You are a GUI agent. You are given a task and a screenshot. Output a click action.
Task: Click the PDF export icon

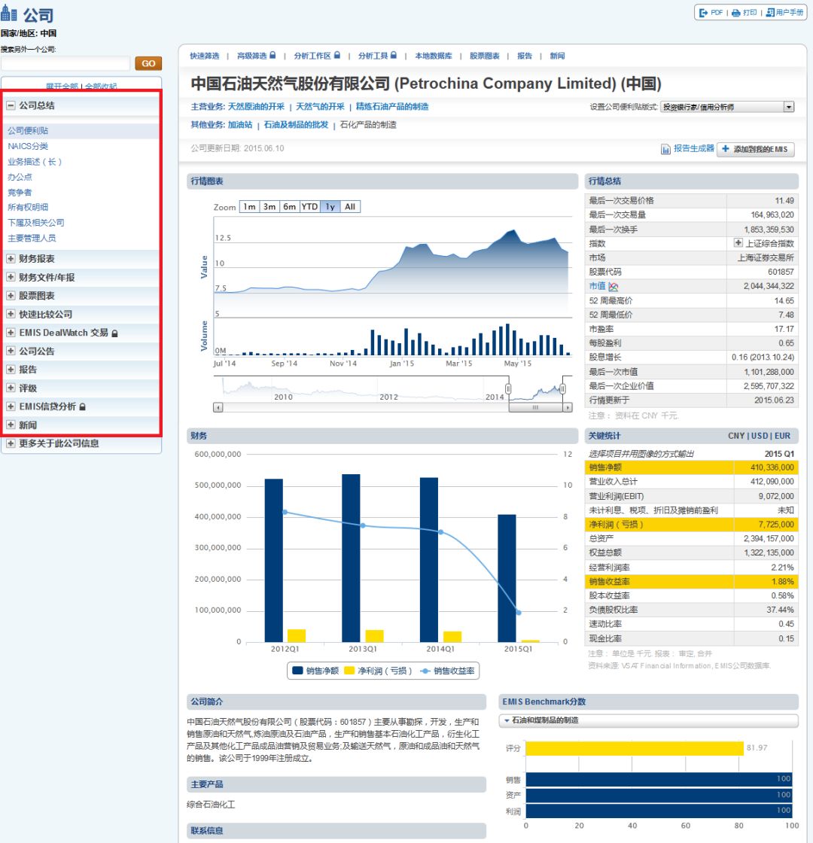point(704,13)
